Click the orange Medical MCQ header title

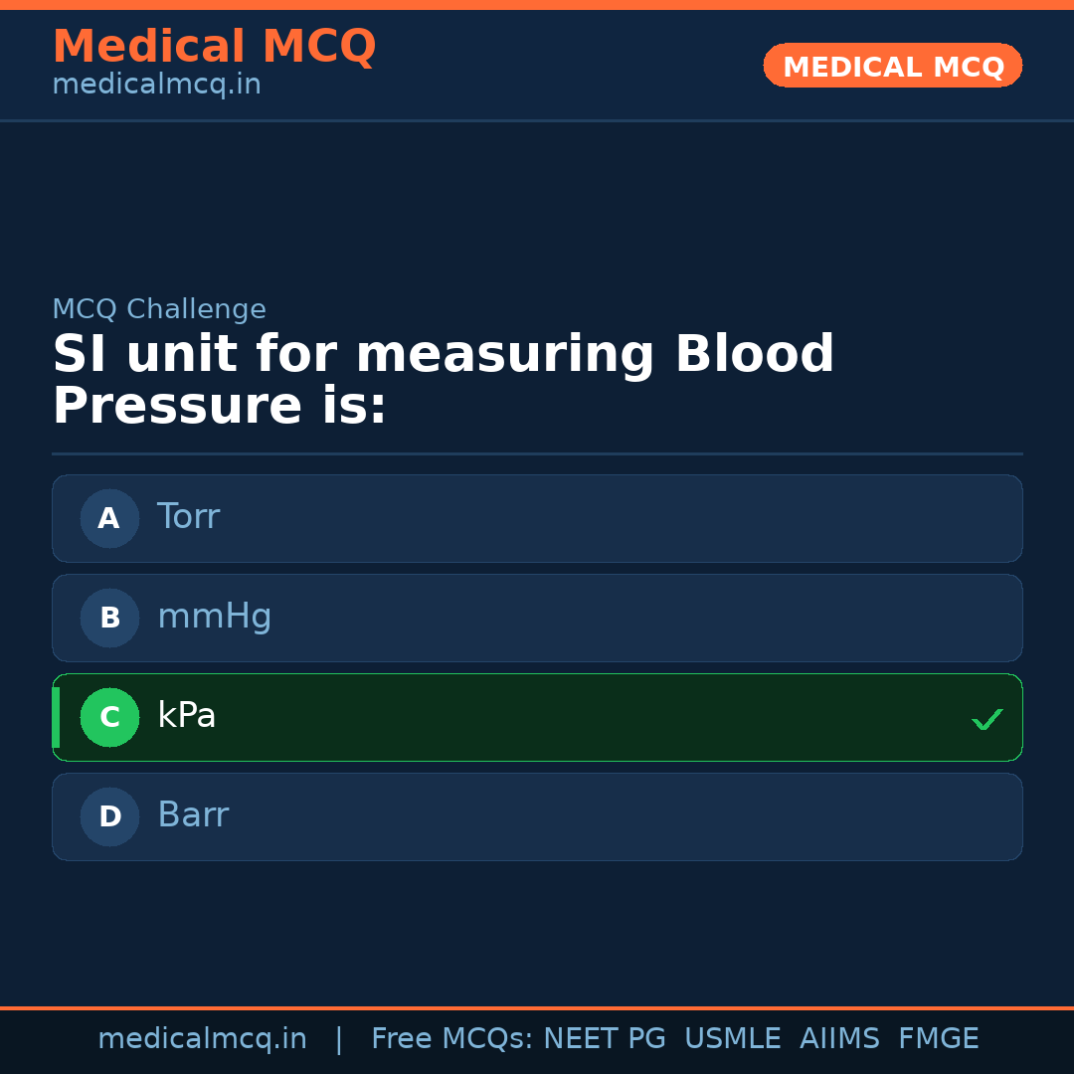[x=214, y=47]
